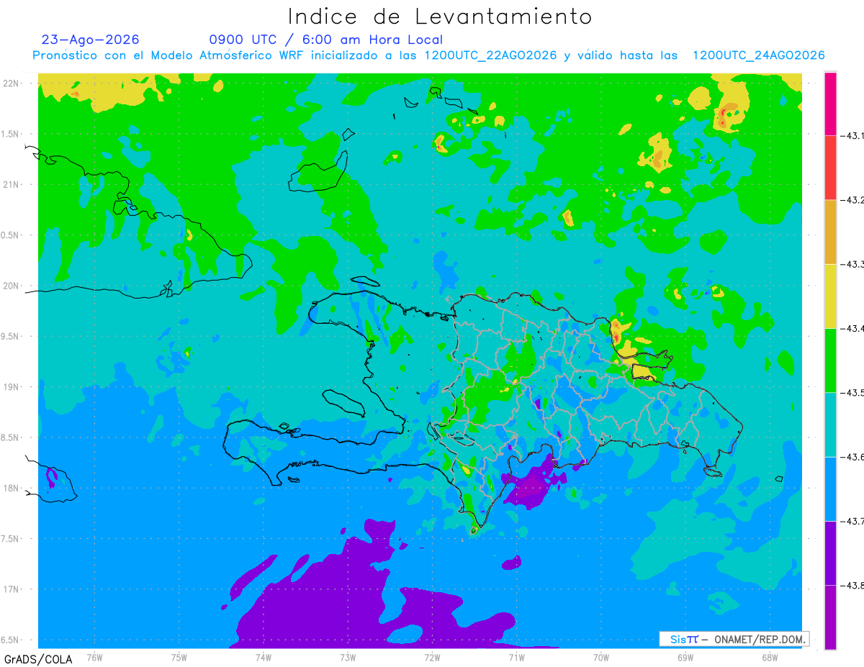The image size is (864, 667).
Task: Click the "1200UTC_24AGO2026" valid-until time
Action: (758, 55)
